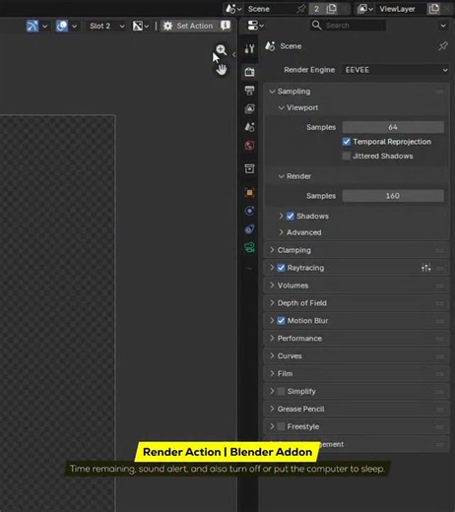This screenshot has height=512, width=455.
Task: Toggle pin icon next to Scene name field
Action: [301, 9]
